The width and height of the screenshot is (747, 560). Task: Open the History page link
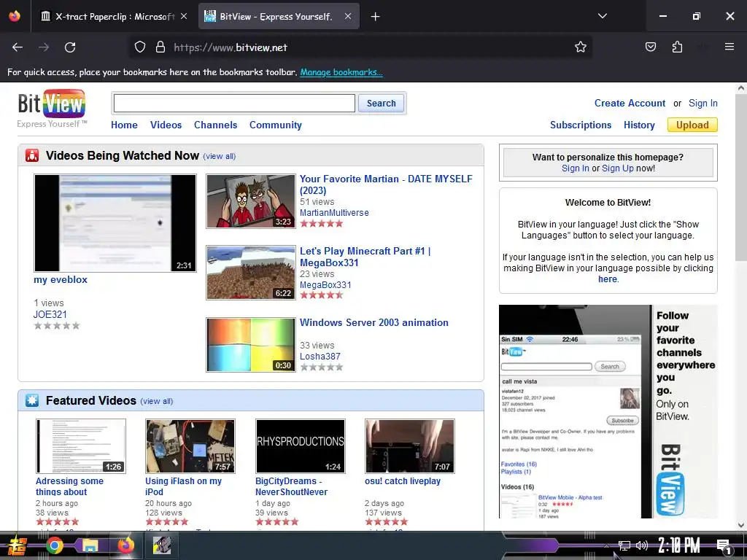coord(639,125)
